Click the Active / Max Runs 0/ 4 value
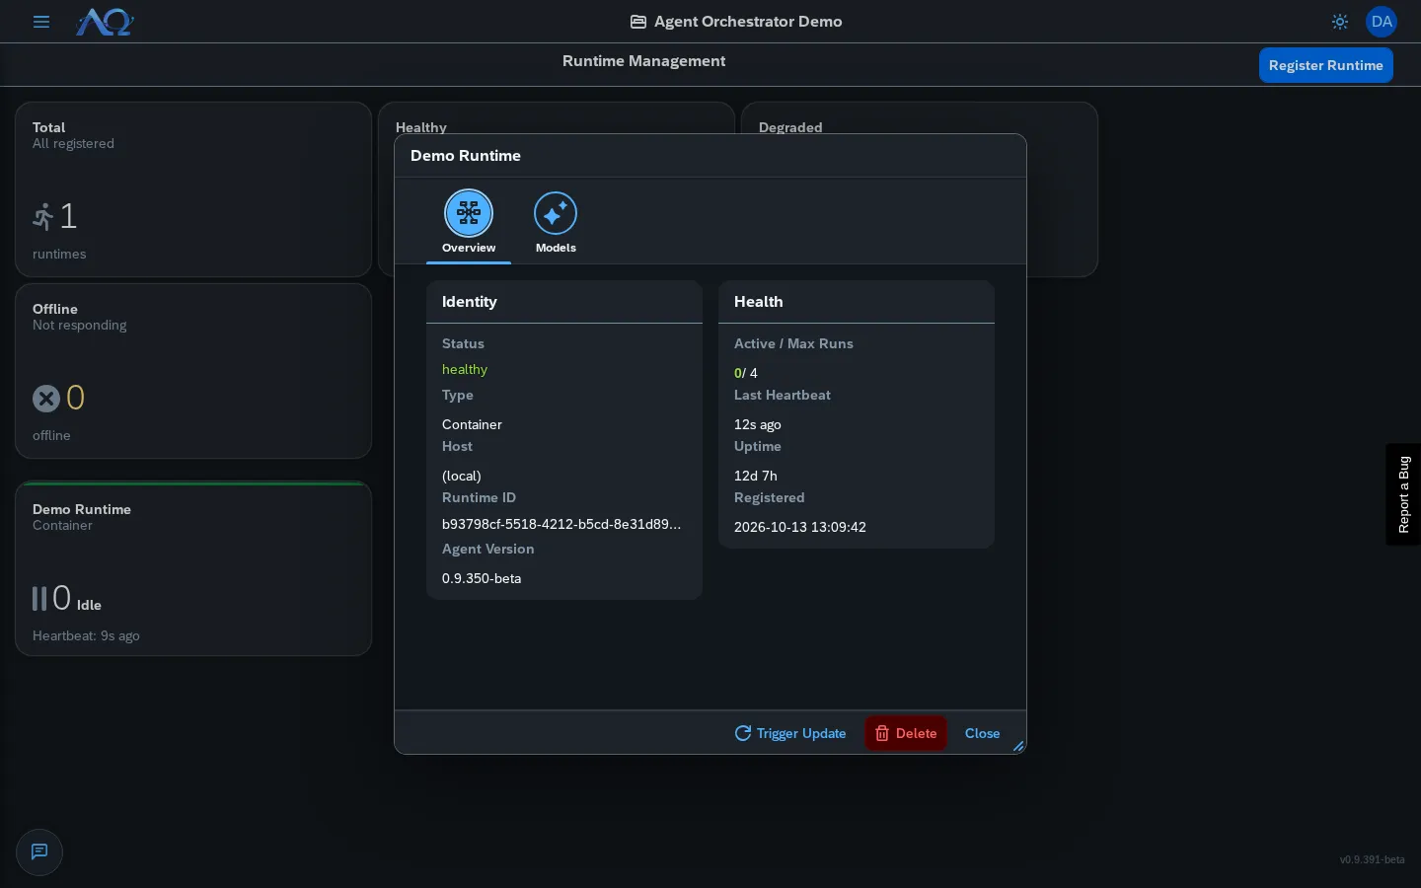1421x888 pixels. coord(746,373)
